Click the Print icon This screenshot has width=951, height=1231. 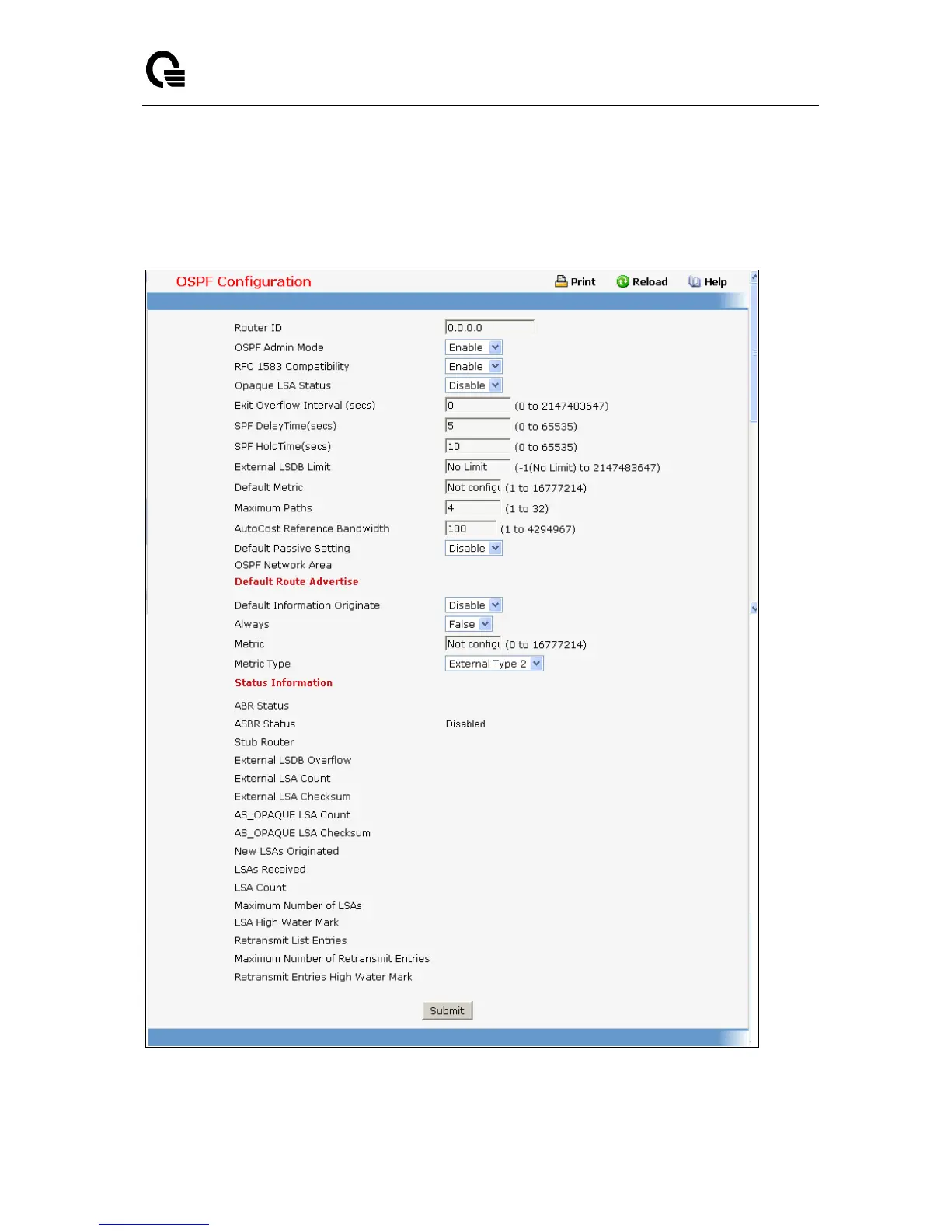tap(561, 281)
